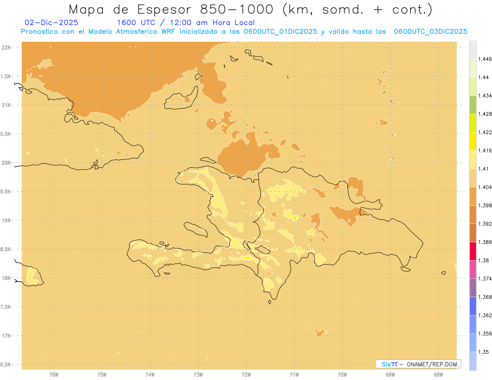
Task: Click the red colorbar segment between 1.38 and 1.386
Action: coord(473,251)
